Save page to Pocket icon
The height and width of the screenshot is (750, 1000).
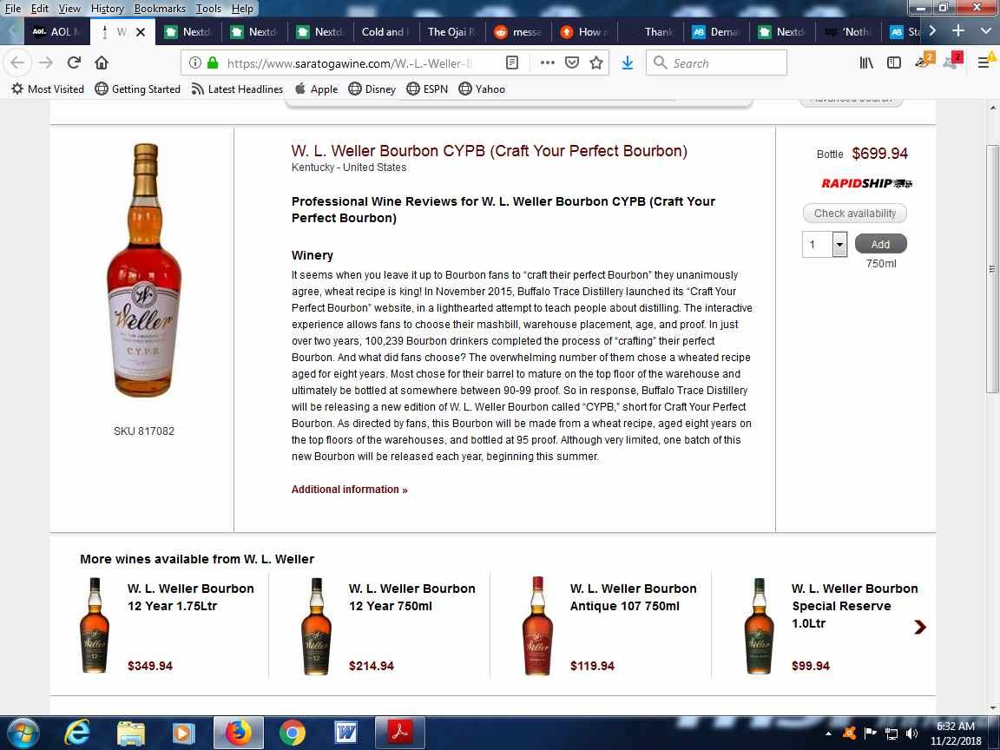(x=572, y=62)
